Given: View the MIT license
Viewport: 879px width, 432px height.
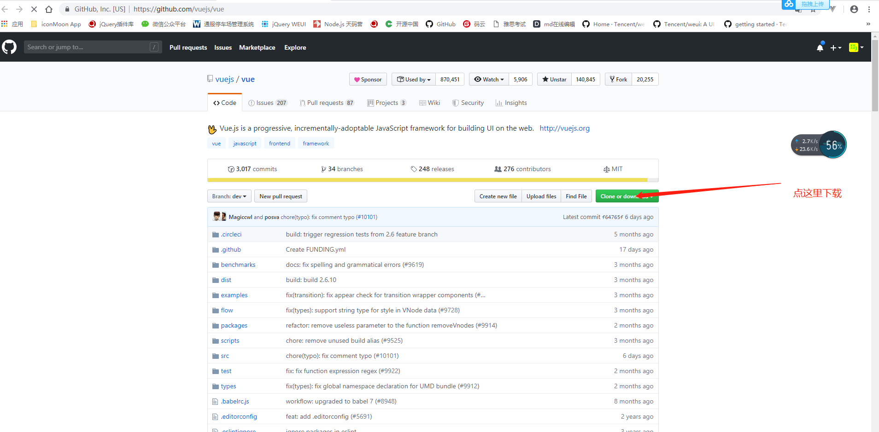Looking at the screenshot, I should click(x=613, y=169).
